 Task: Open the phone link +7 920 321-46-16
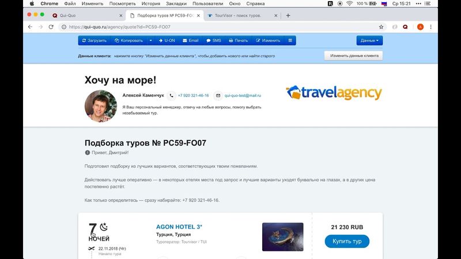[193, 96]
